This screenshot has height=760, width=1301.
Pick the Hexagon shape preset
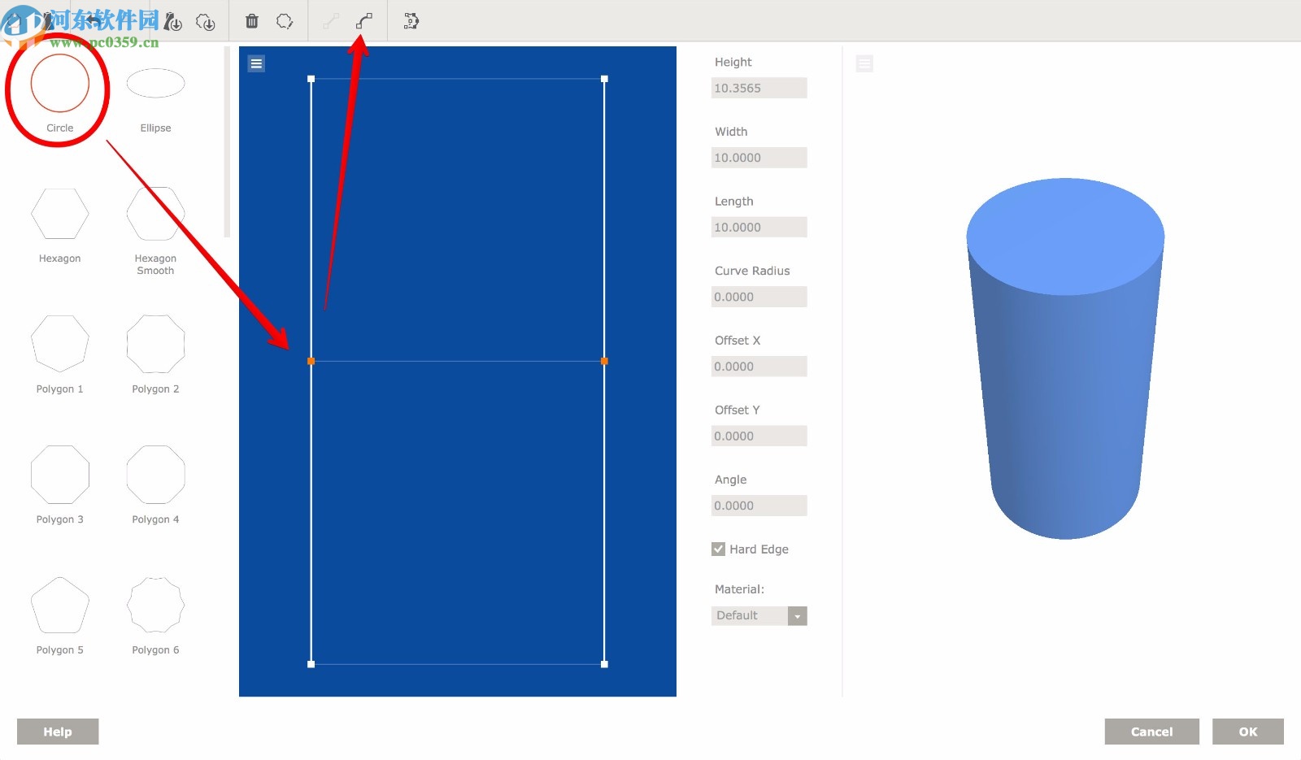point(59,214)
